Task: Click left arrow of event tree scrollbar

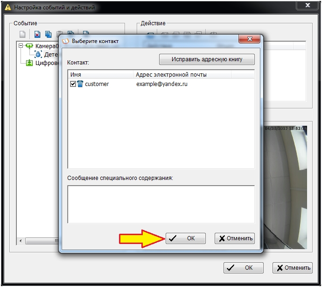Action: click(x=21, y=241)
